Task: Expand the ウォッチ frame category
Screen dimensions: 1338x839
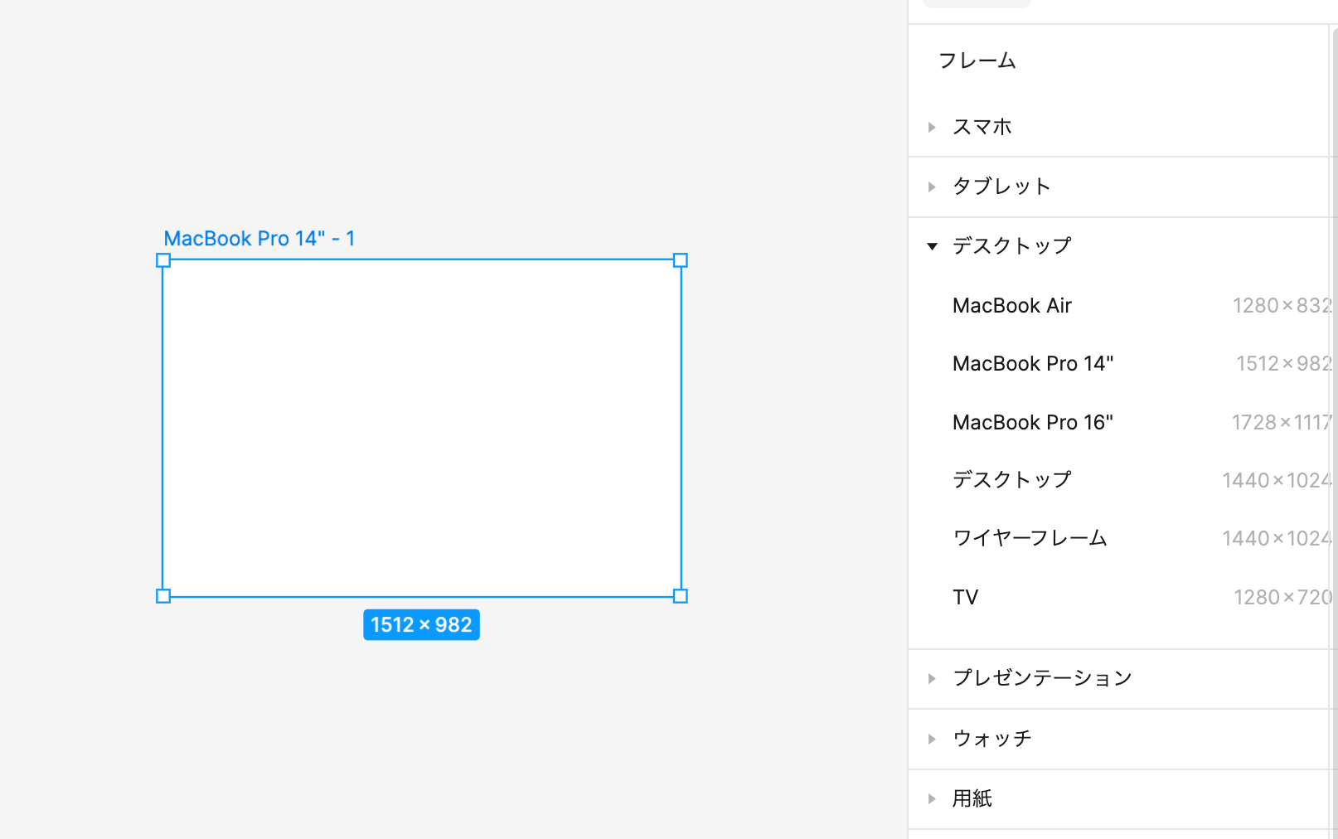Action: [1119, 739]
